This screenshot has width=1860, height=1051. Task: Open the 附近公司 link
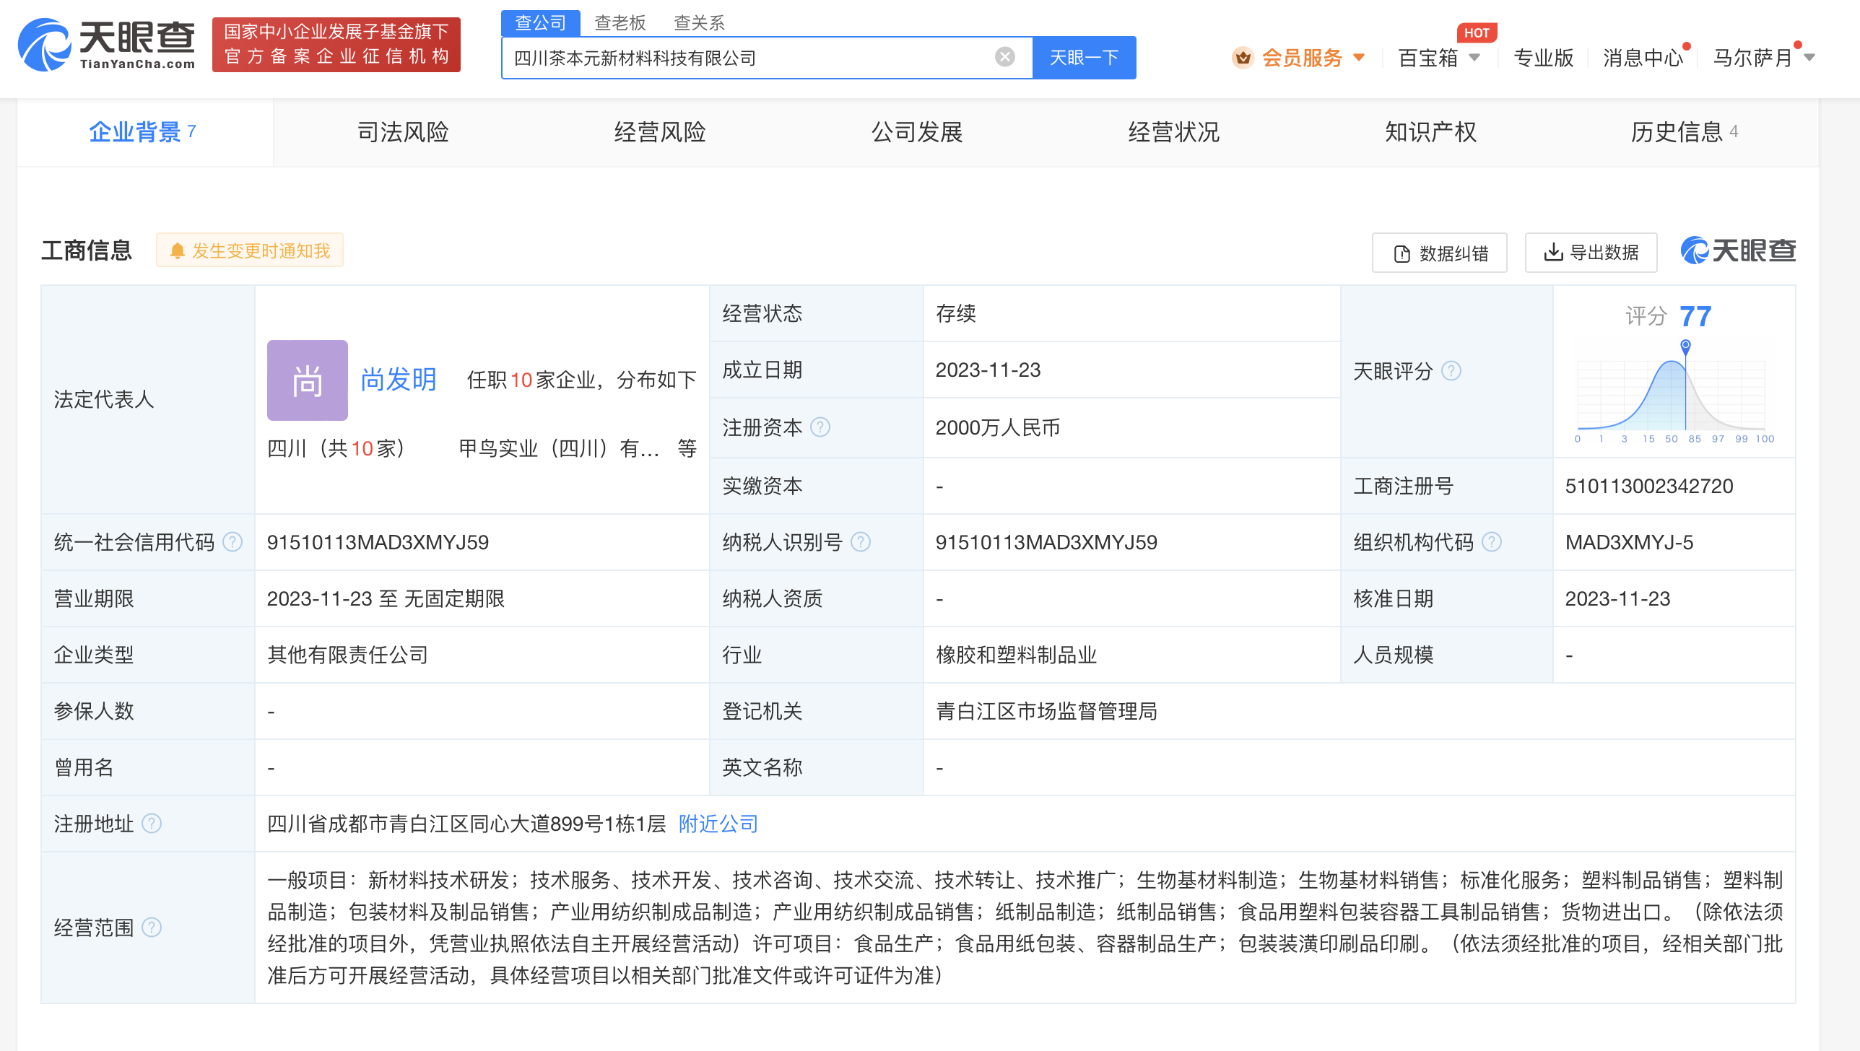(x=718, y=824)
